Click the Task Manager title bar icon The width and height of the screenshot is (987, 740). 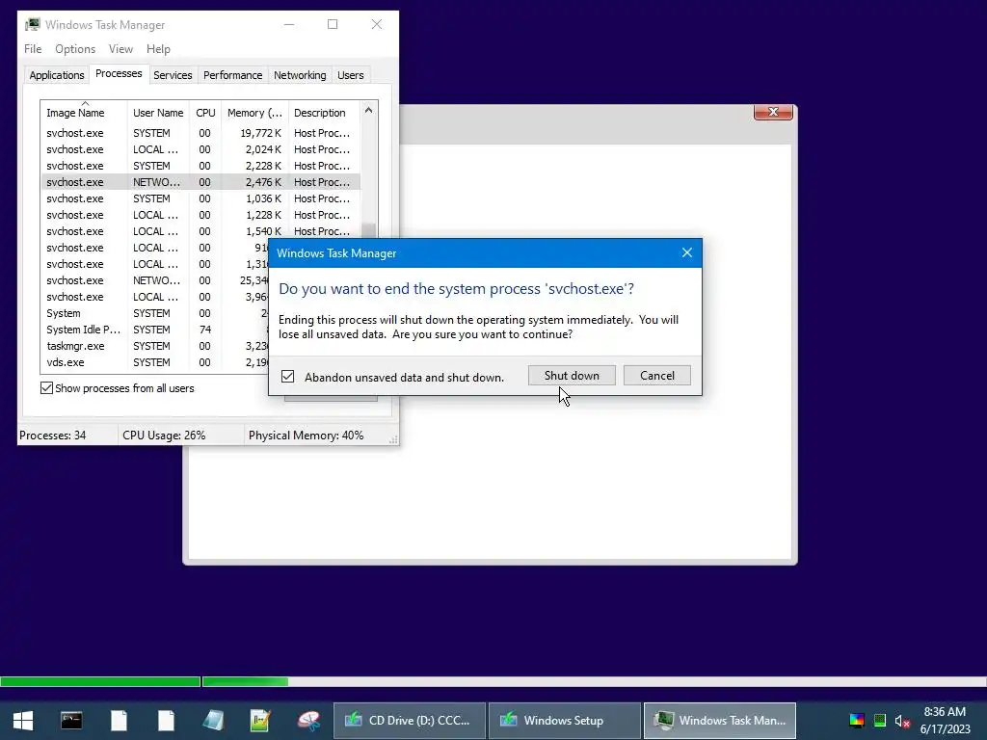pyautogui.click(x=32, y=24)
